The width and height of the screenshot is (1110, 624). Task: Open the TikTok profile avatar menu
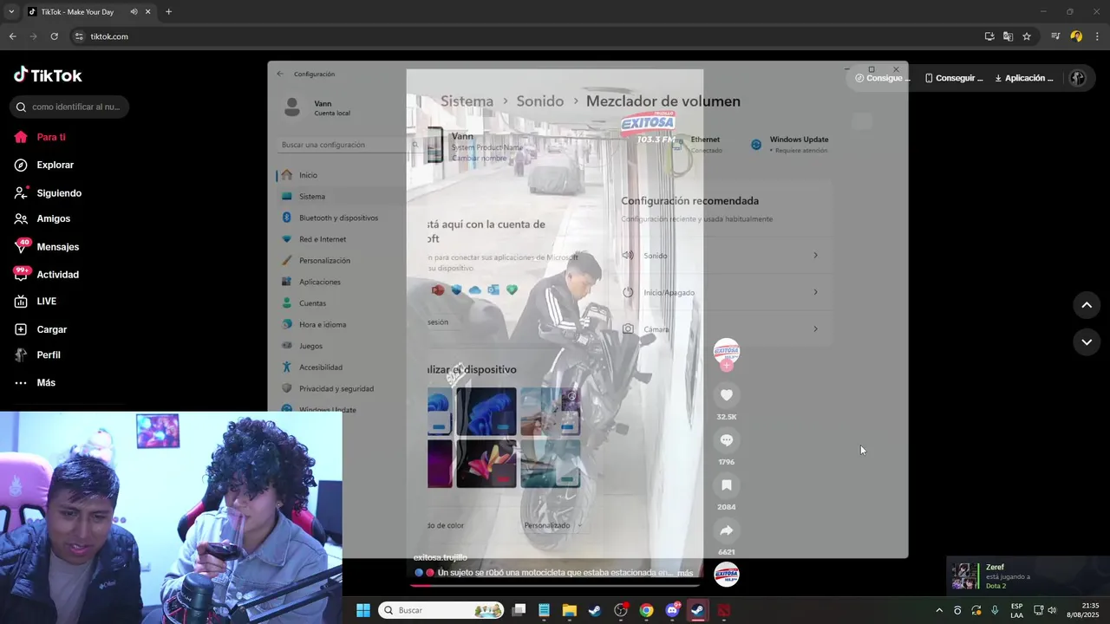click(x=1078, y=78)
